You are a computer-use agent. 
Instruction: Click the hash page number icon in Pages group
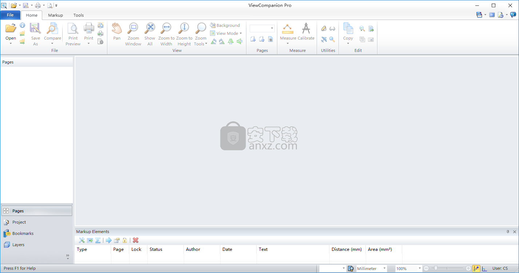[270, 39]
